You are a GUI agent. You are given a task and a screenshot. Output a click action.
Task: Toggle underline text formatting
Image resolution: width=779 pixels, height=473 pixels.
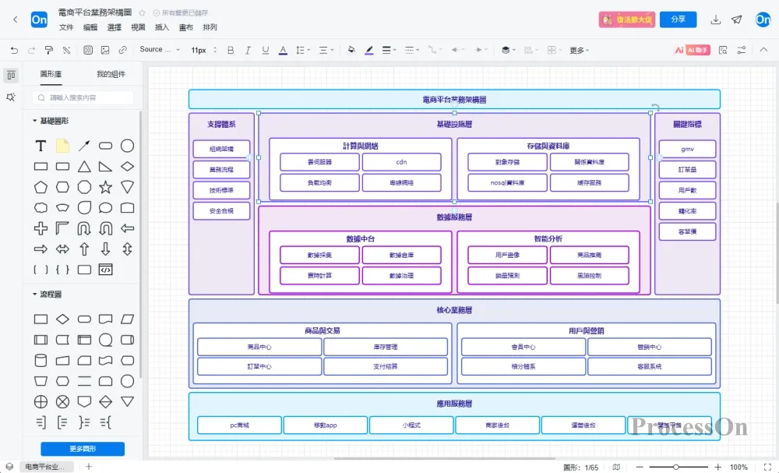pos(266,50)
